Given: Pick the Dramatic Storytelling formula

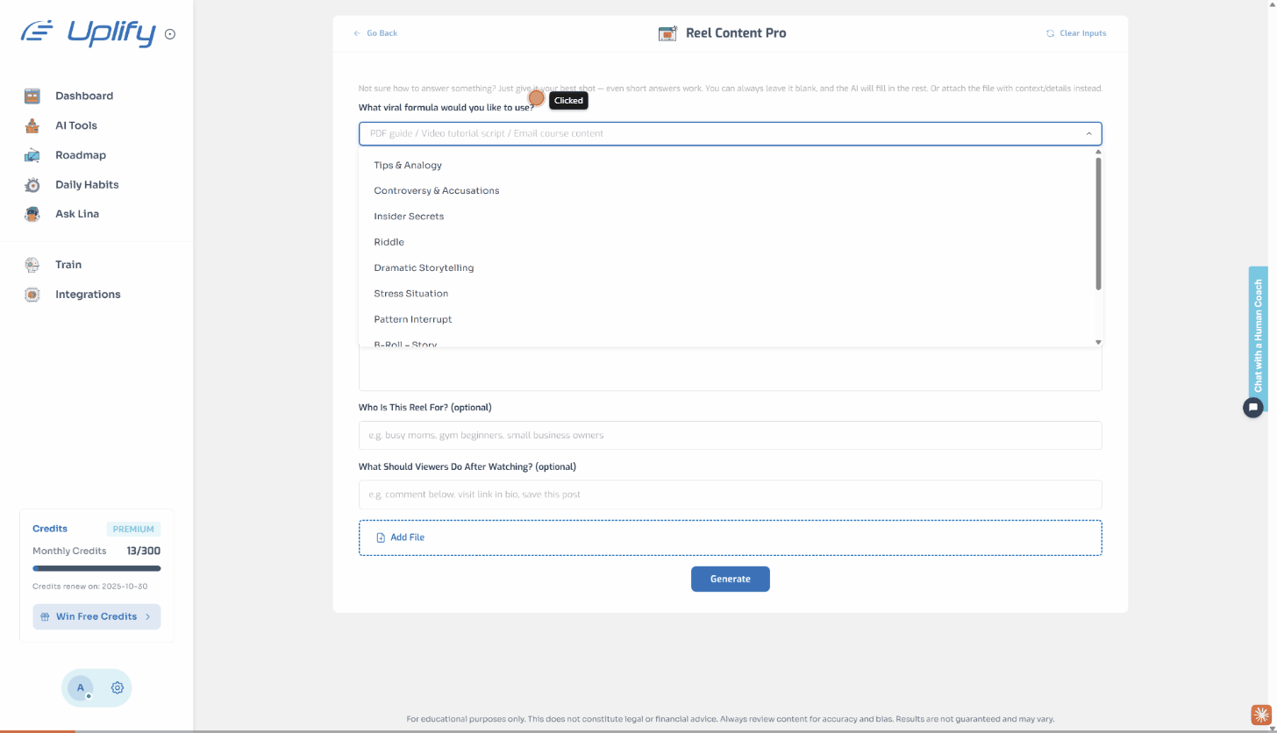Looking at the screenshot, I should (x=424, y=267).
